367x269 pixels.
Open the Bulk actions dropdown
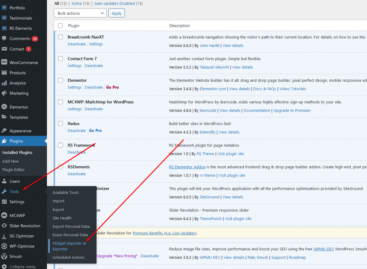click(x=80, y=13)
